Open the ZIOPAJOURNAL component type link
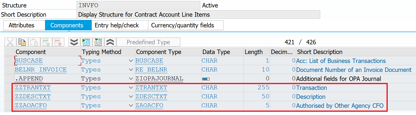 point(159,79)
